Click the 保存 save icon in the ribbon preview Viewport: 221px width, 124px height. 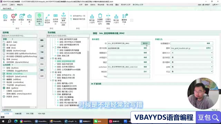(x=5, y=17)
